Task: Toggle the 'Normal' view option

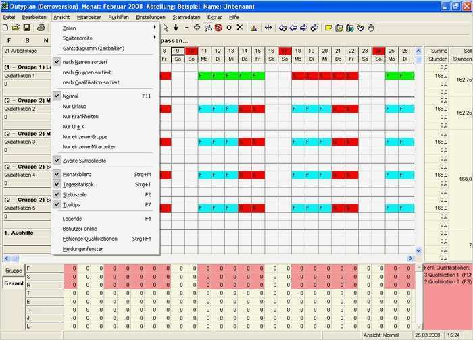Action: [x=105, y=96]
